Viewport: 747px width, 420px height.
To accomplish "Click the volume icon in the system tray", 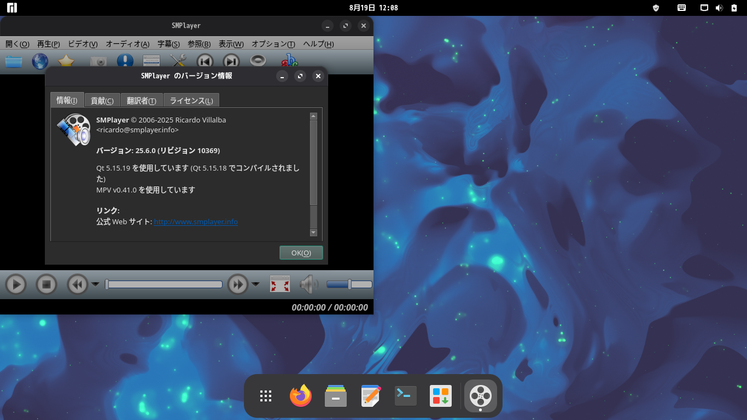I will [x=719, y=8].
